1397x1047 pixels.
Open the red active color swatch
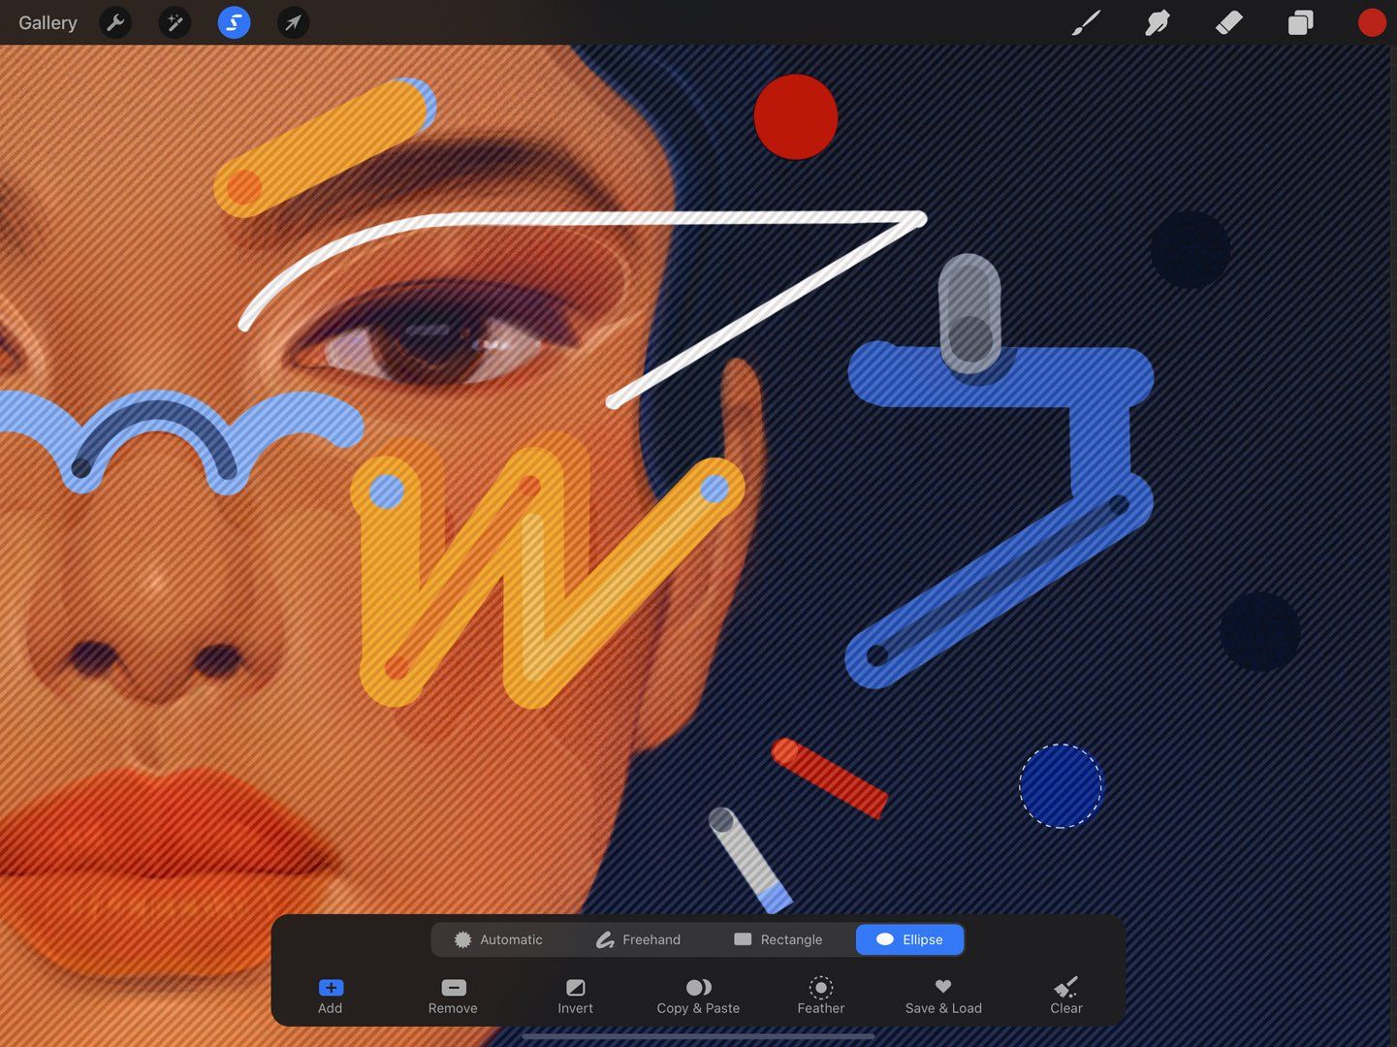point(1372,22)
